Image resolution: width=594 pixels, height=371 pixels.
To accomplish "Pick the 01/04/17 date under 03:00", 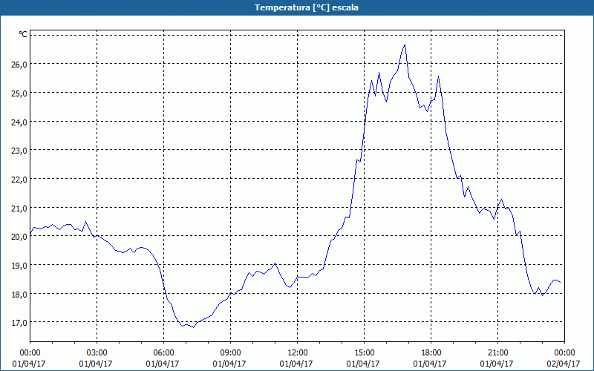I will point(96,364).
